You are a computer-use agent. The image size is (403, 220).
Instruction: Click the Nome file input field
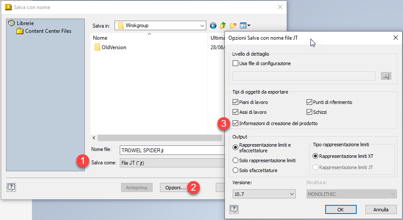pyautogui.click(x=172, y=150)
